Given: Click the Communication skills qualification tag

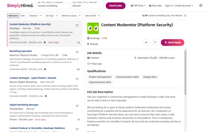Looking at the screenshot, I should coord(127,77).
